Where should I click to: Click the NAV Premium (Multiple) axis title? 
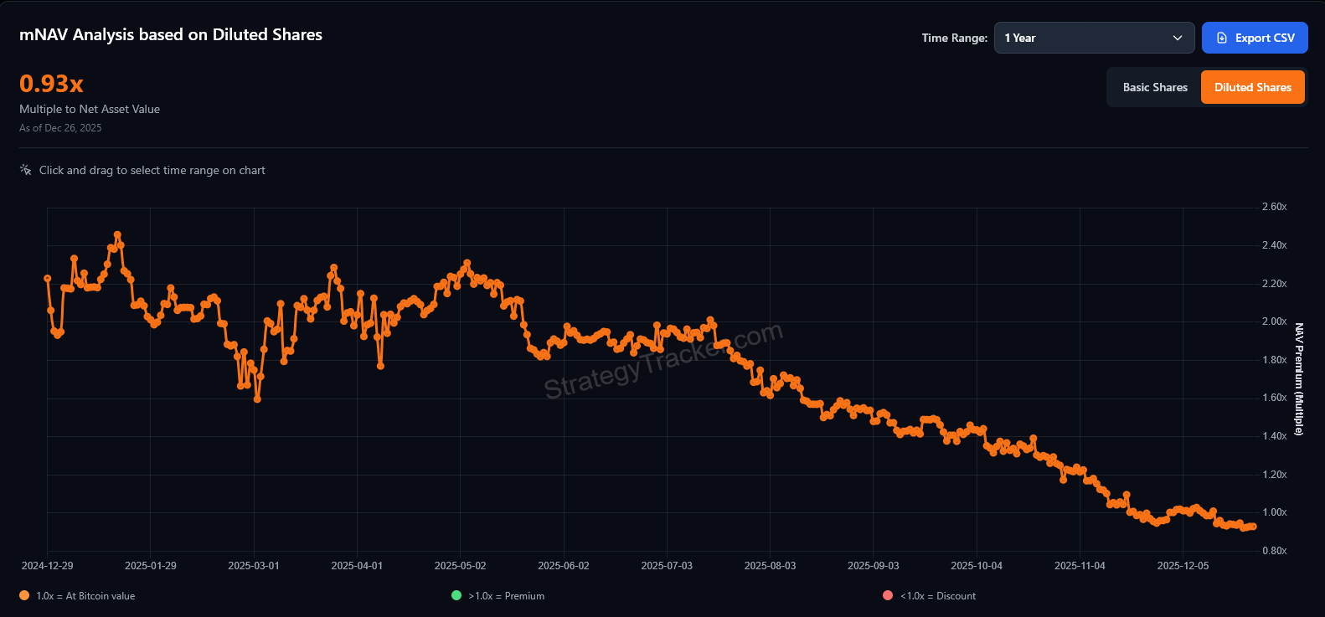point(1299,379)
